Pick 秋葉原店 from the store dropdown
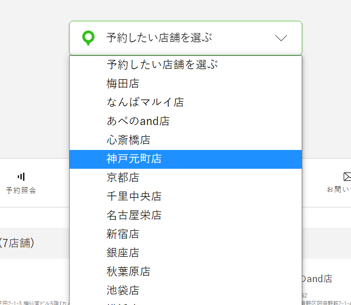The image size is (351, 305). coord(129,271)
